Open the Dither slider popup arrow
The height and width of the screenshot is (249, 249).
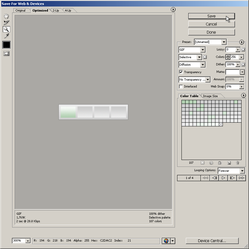click(238, 65)
